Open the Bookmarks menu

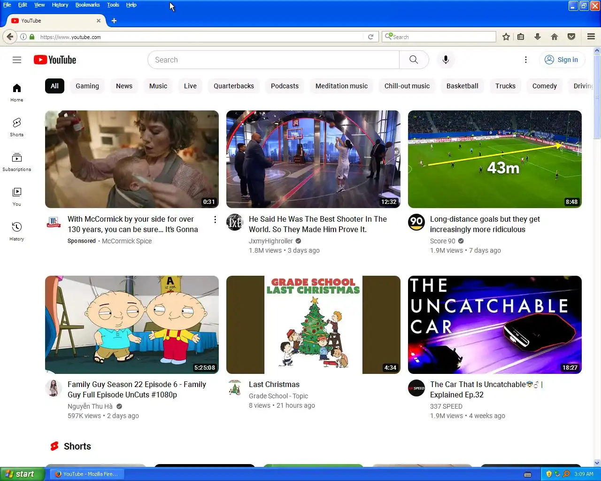point(88,5)
